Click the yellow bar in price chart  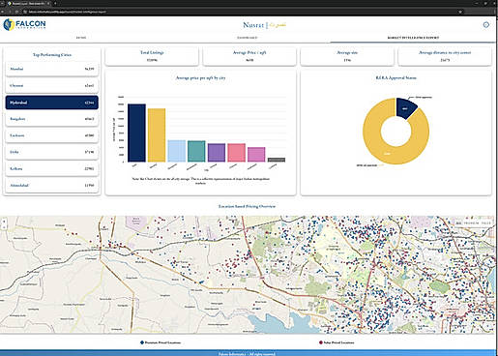tap(157, 135)
